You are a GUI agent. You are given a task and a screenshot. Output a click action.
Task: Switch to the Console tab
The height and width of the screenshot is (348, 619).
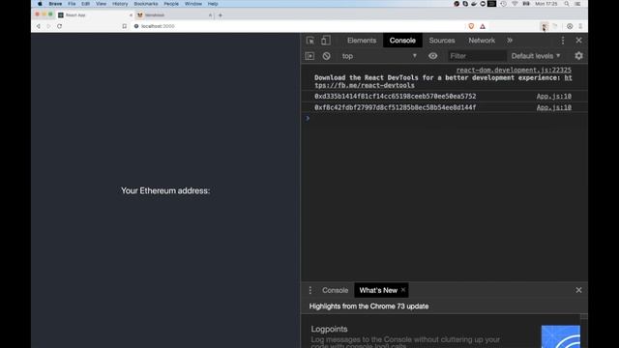pyautogui.click(x=402, y=41)
